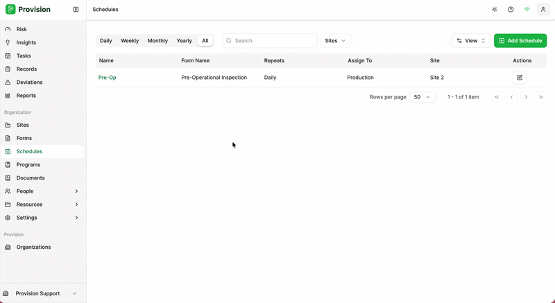Open the Pre-Op schedule link
Screen dimensions: 555x303
pyautogui.click(x=107, y=78)
